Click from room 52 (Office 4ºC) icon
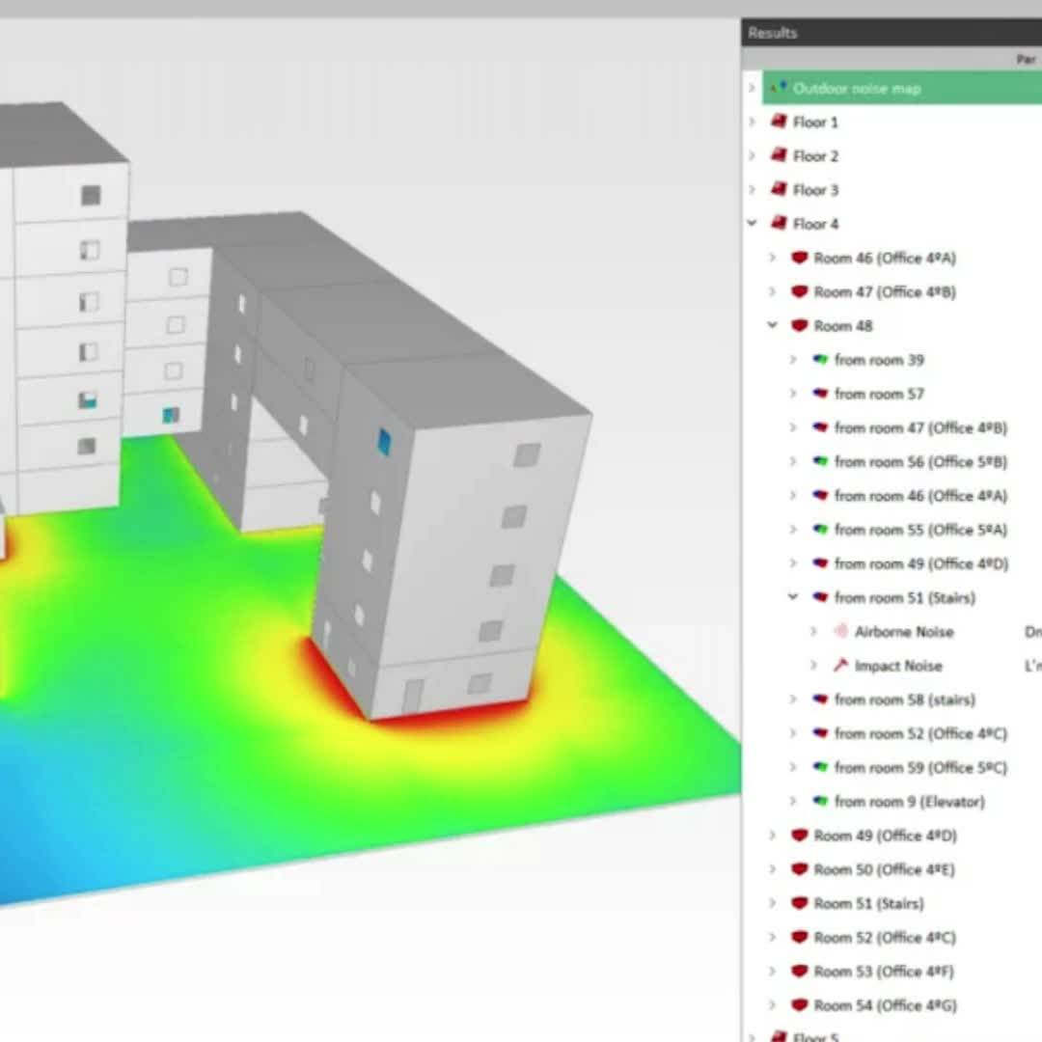 tap(820, 732)
